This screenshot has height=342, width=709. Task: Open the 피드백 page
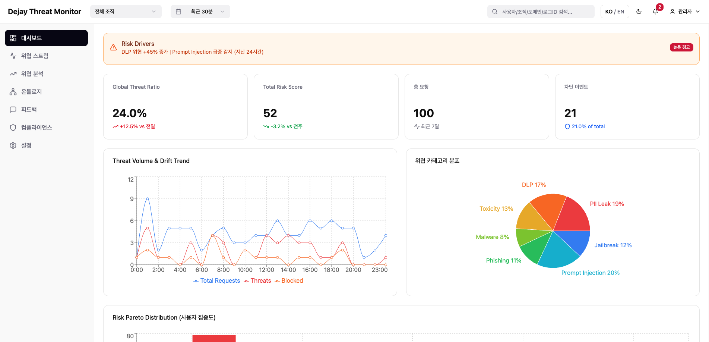tap(46, 110)
